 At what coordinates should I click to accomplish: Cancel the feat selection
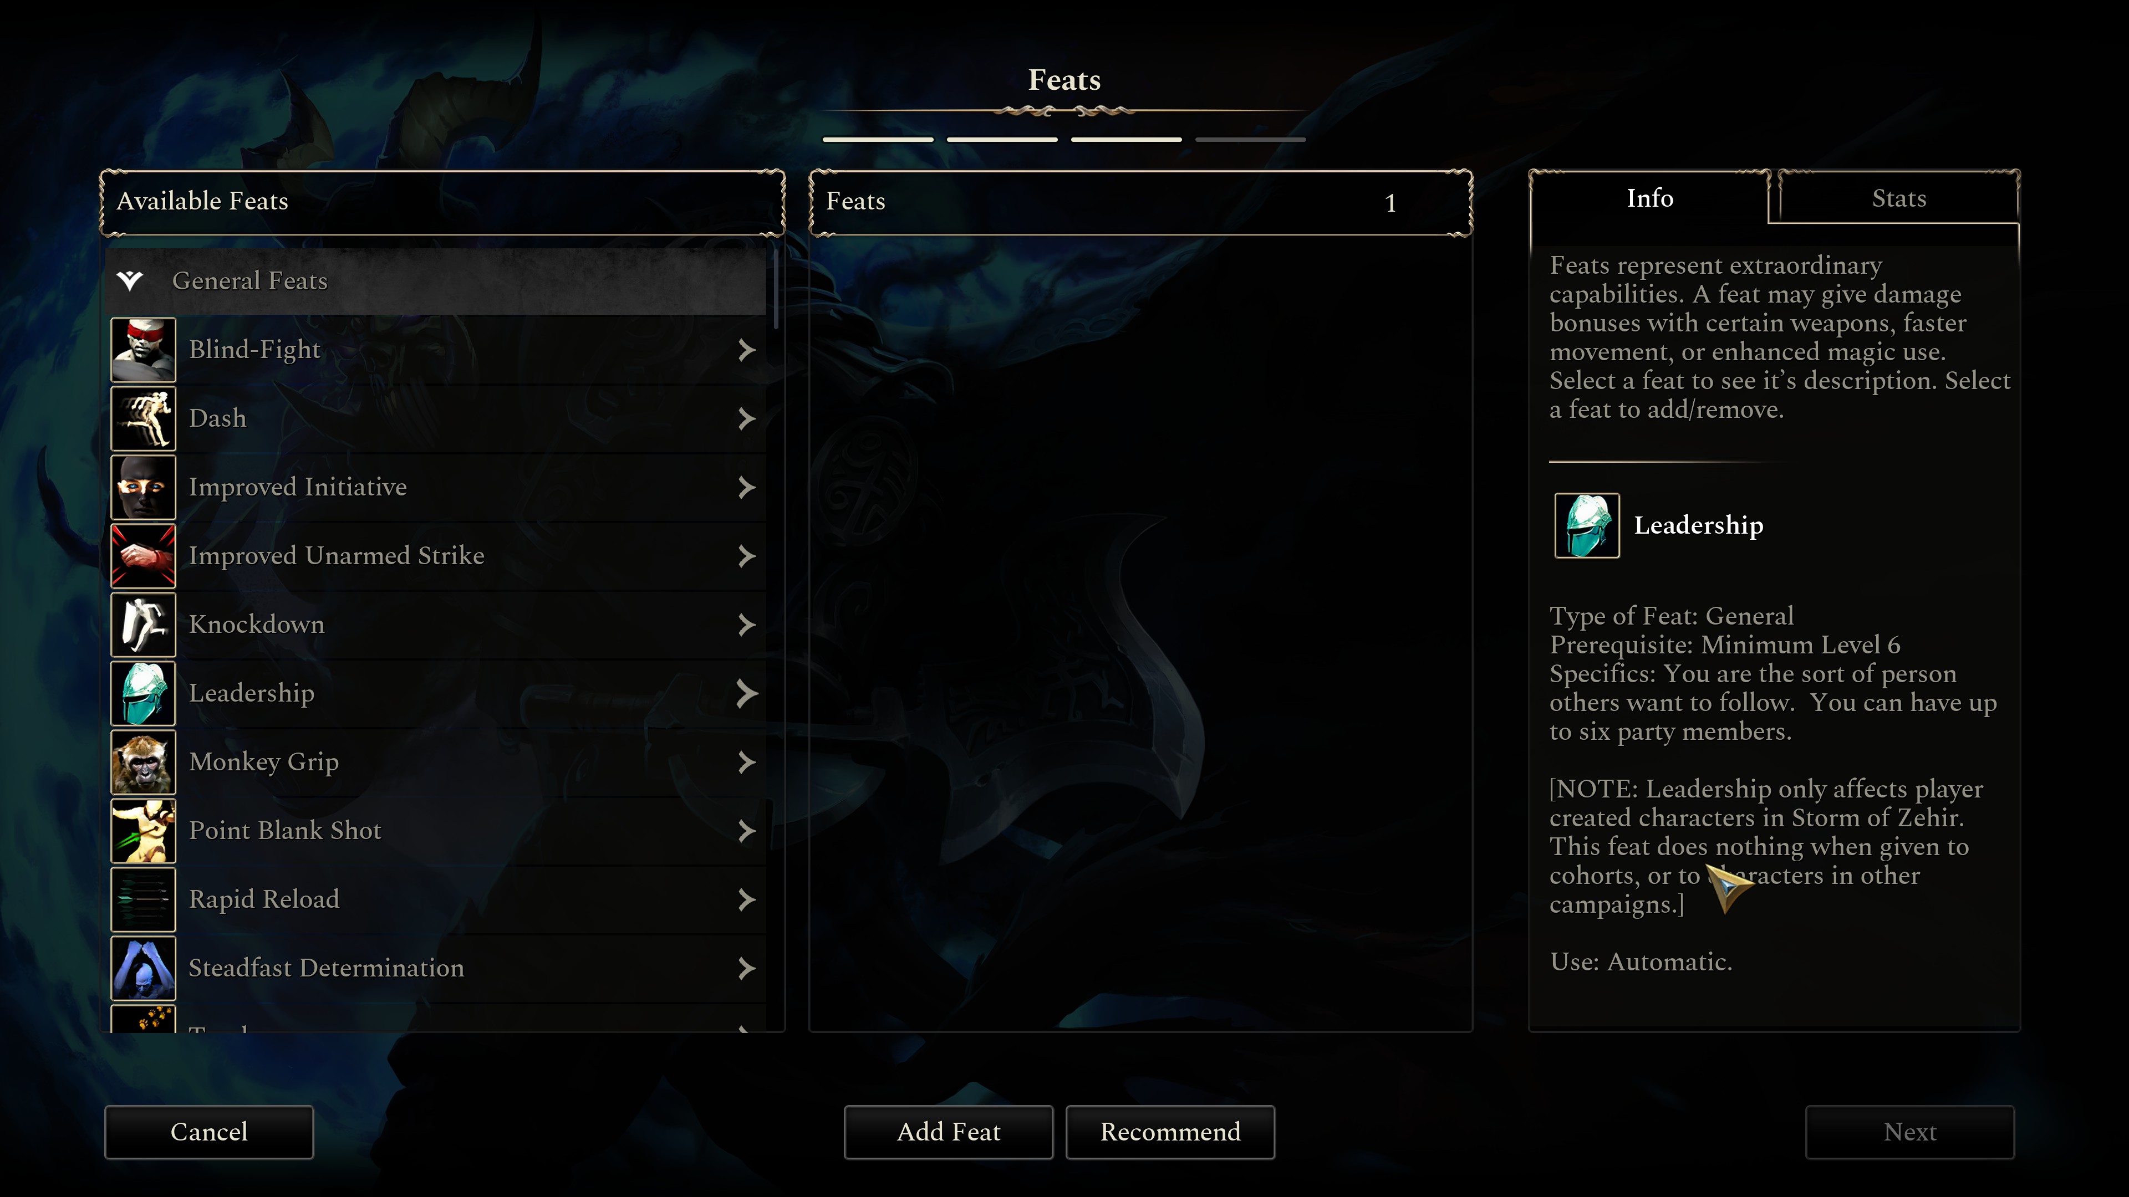[208, 1132]
